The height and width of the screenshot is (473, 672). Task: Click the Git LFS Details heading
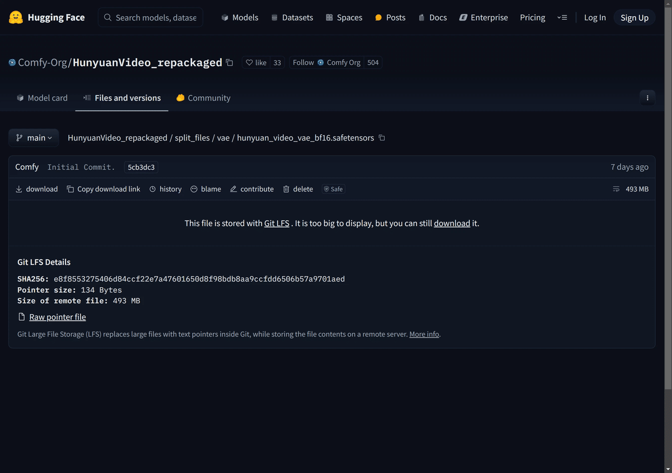(x=44, y=262)
